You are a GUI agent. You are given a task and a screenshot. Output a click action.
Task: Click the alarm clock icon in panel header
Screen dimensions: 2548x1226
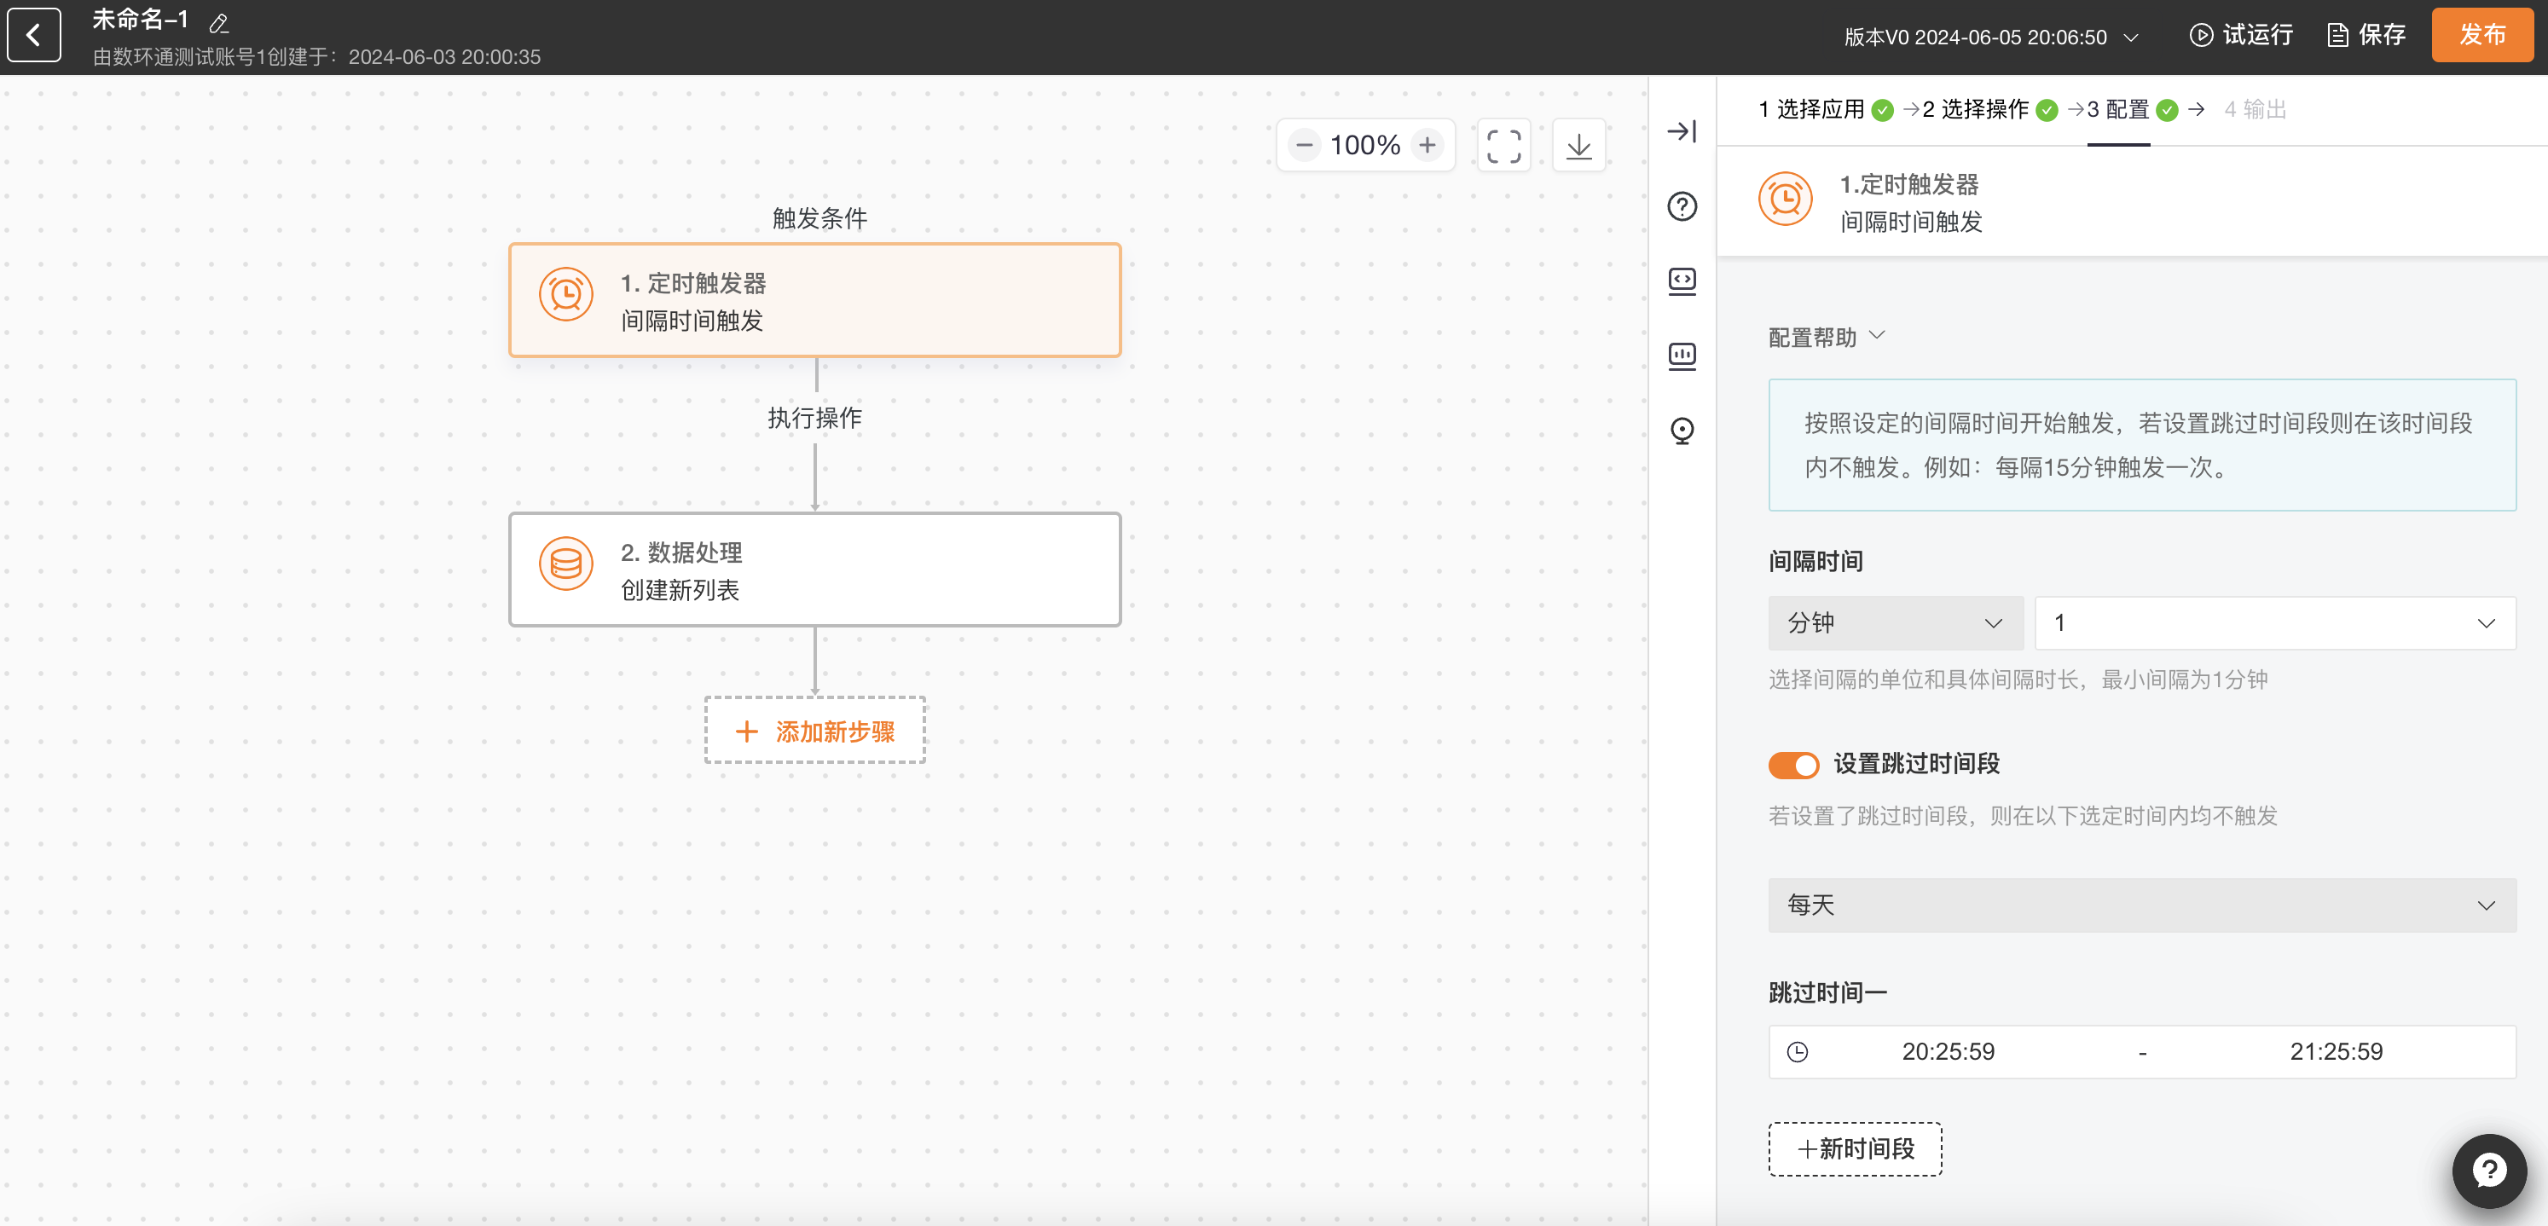click(x=1786, y=199)
